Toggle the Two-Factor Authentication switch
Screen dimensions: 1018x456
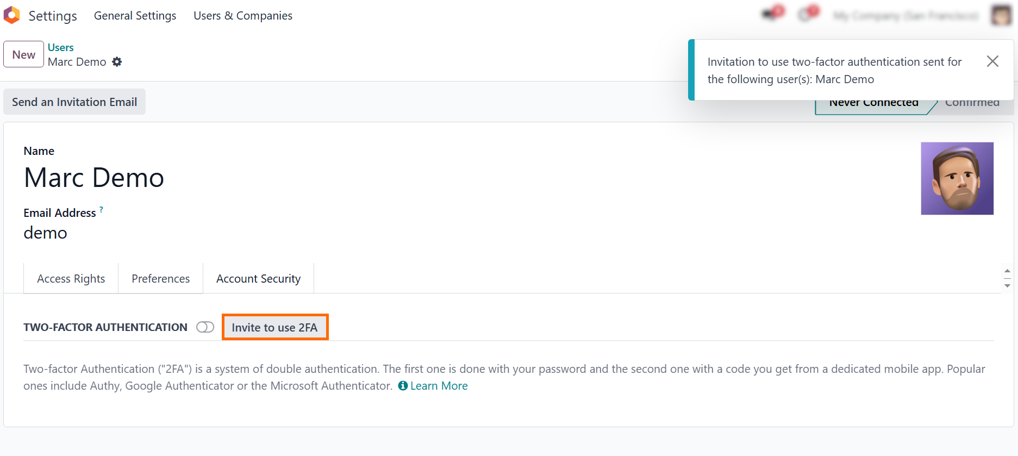[x=205, y=327]
